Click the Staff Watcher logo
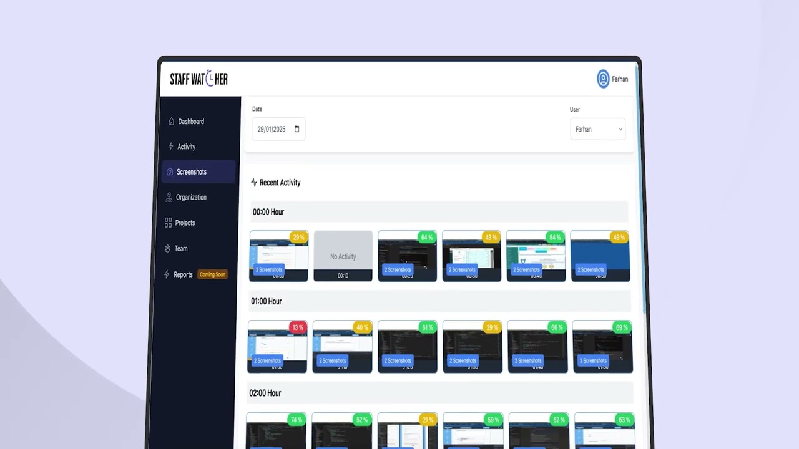Viewport: 799px width, 449px height. (x=199, y=79)
